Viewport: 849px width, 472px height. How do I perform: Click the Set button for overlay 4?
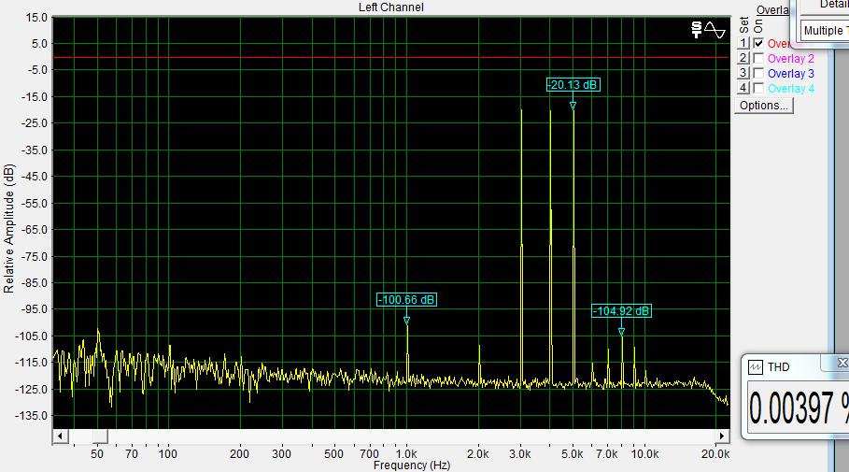click(x=743, y=88)
